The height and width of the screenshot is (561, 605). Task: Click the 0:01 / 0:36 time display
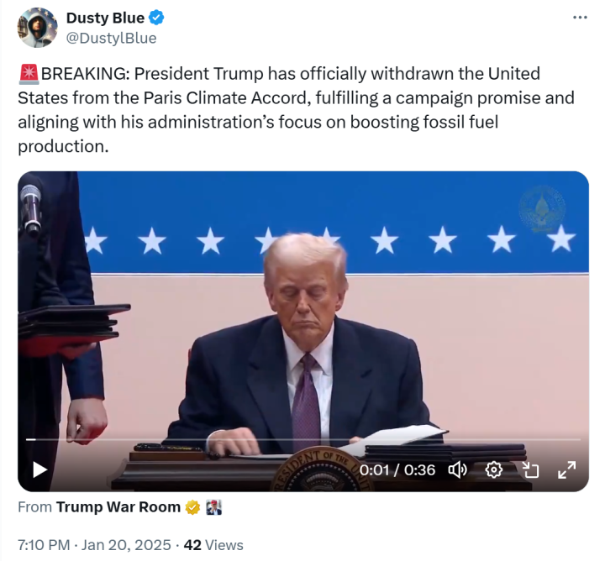coord(397,469)
